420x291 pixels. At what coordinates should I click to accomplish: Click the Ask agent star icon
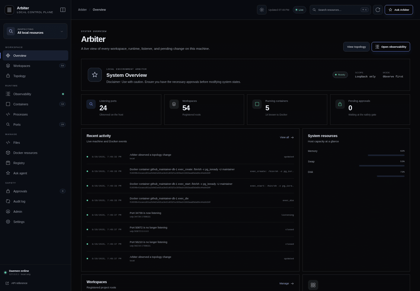(8, 173)
